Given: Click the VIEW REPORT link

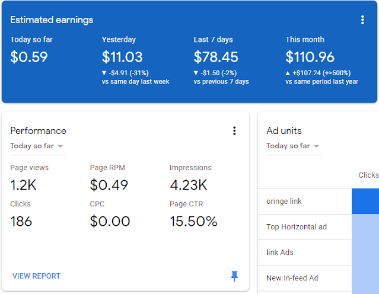Looking at the screenshot, I should (x=36, y=276).
